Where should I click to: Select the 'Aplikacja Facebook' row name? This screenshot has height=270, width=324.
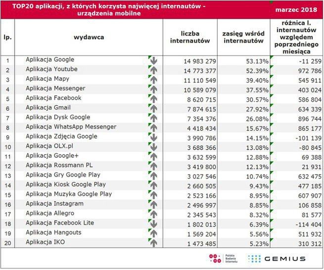coord(53,98)
